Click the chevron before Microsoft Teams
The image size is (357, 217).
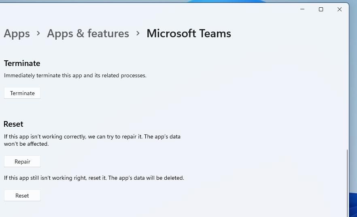[x=138, y=34]
